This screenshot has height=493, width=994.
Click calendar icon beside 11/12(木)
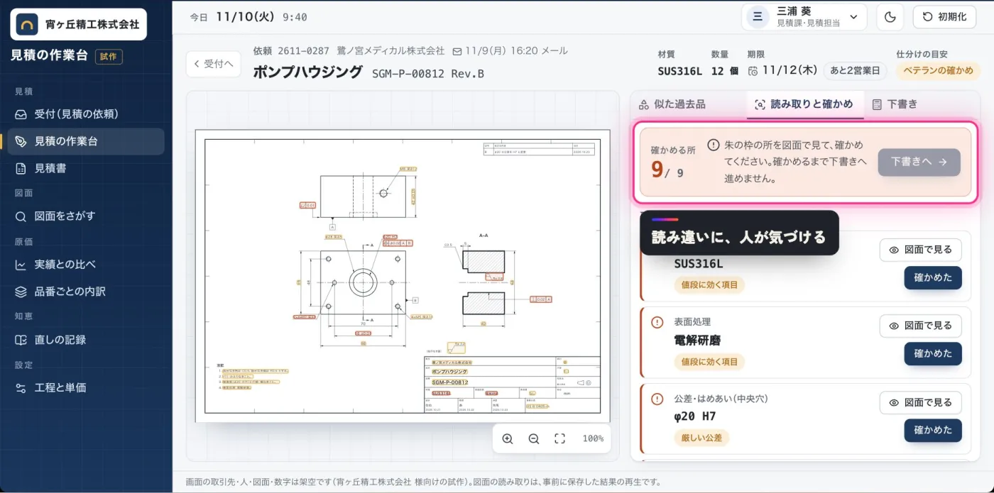click(753, 70)
